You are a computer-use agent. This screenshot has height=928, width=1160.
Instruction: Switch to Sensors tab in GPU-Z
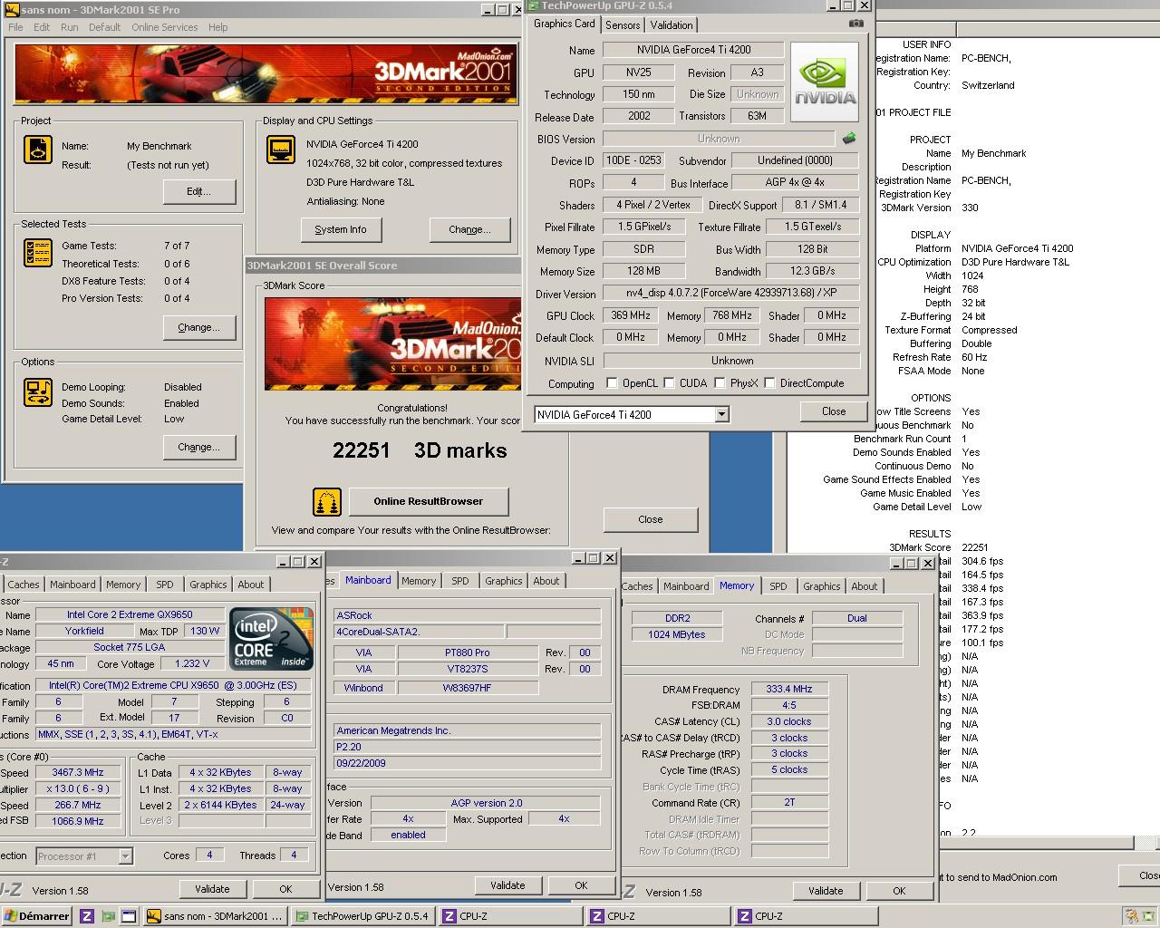pyautogui.click(x=623, y=25)
